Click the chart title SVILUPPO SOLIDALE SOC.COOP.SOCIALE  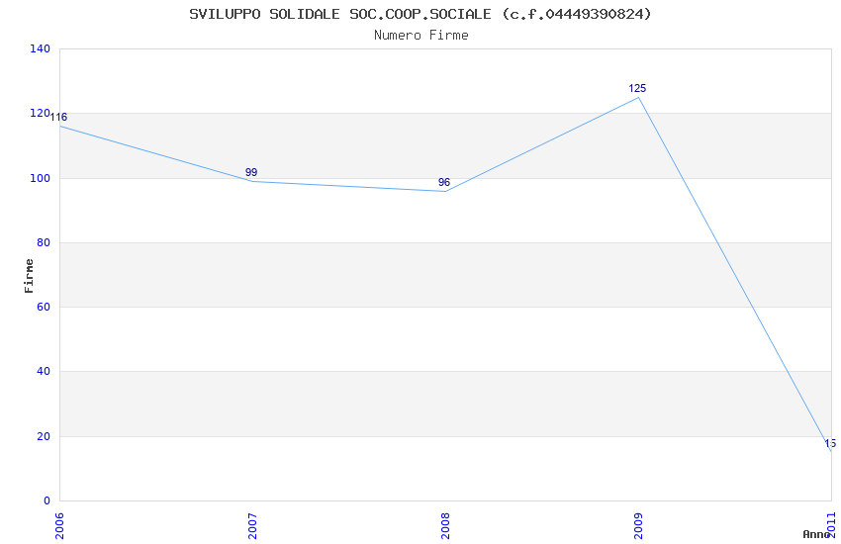[420, 14]
